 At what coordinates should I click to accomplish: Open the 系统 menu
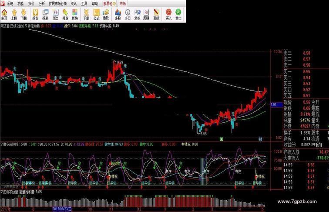[10, 3]
